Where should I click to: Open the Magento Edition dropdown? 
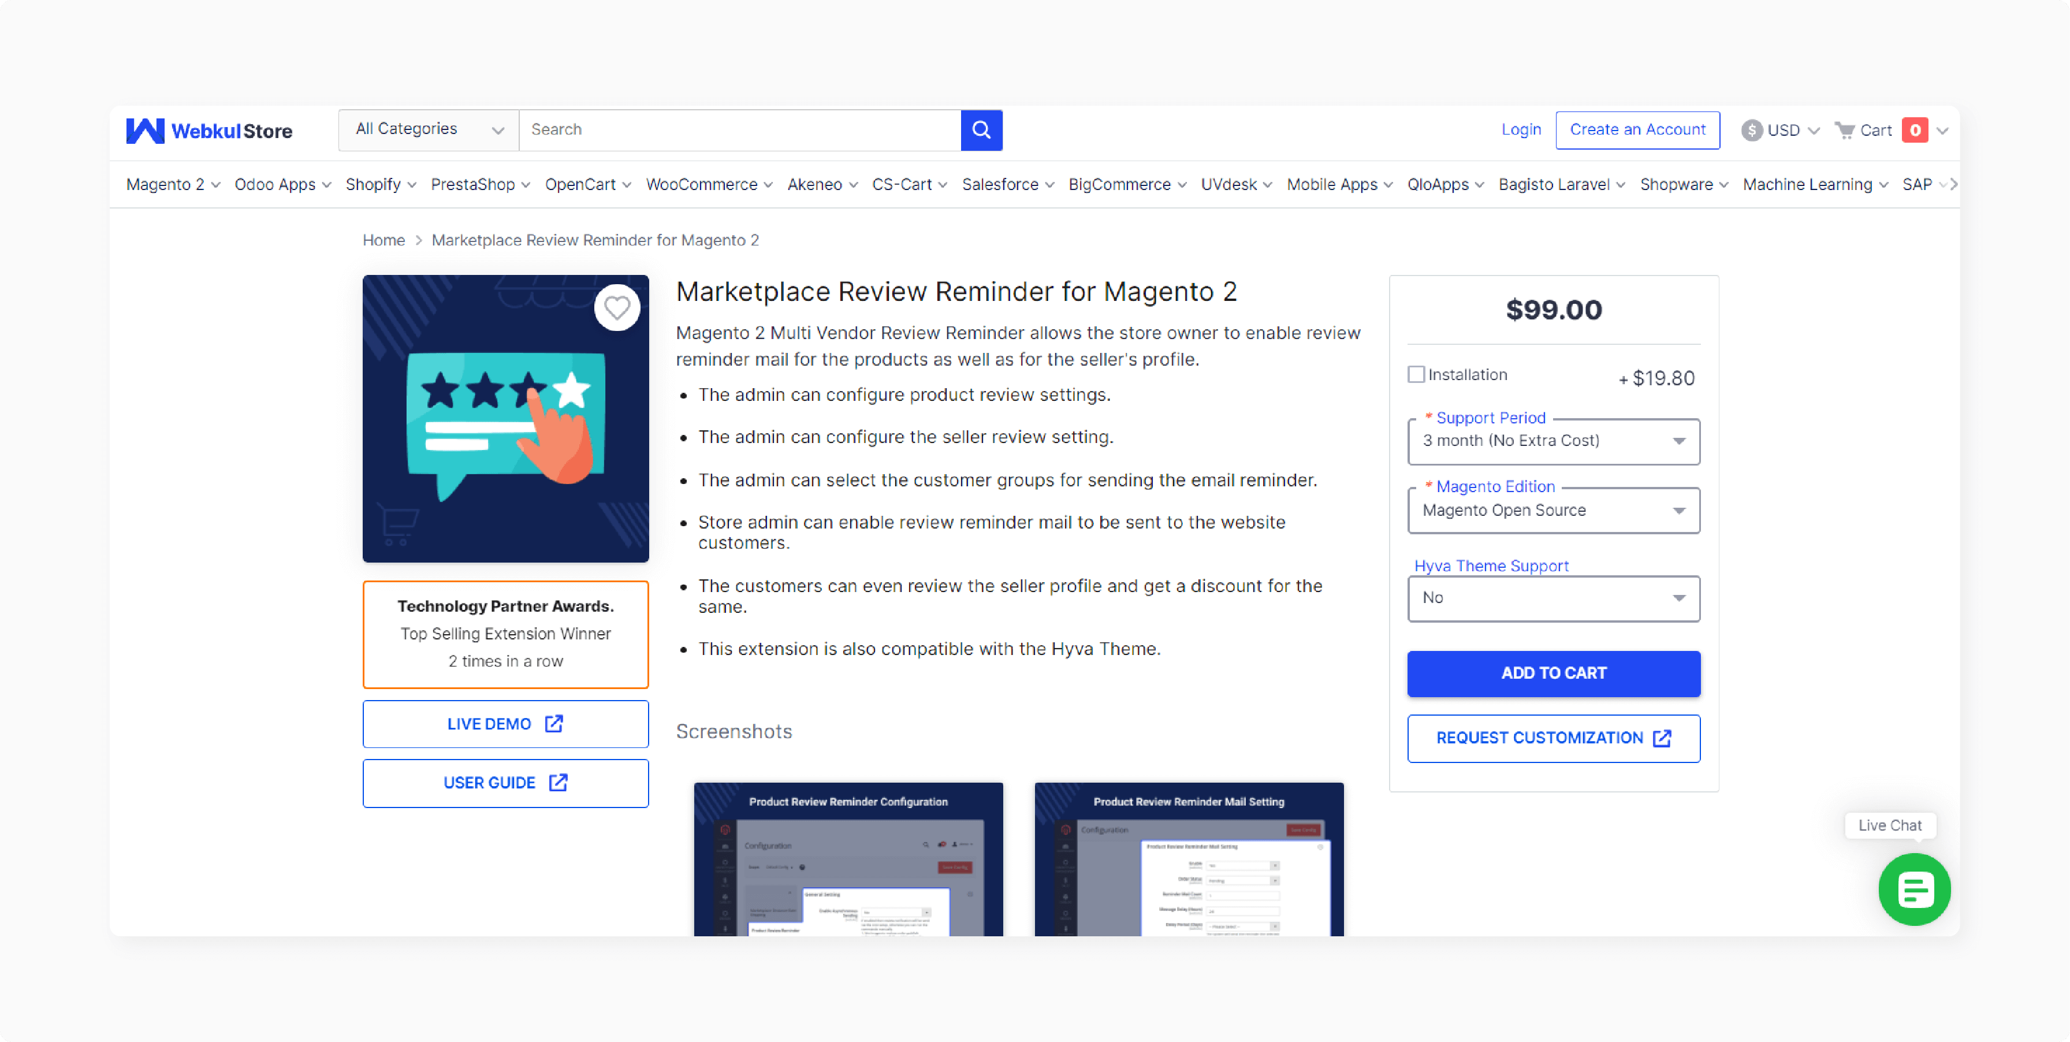pyautogui.click(x=1553, y=510)
